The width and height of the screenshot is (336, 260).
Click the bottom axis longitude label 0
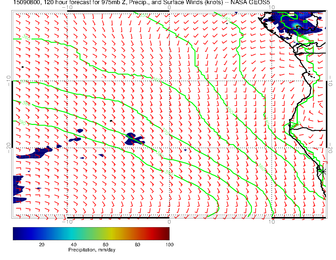click(169, 222)
